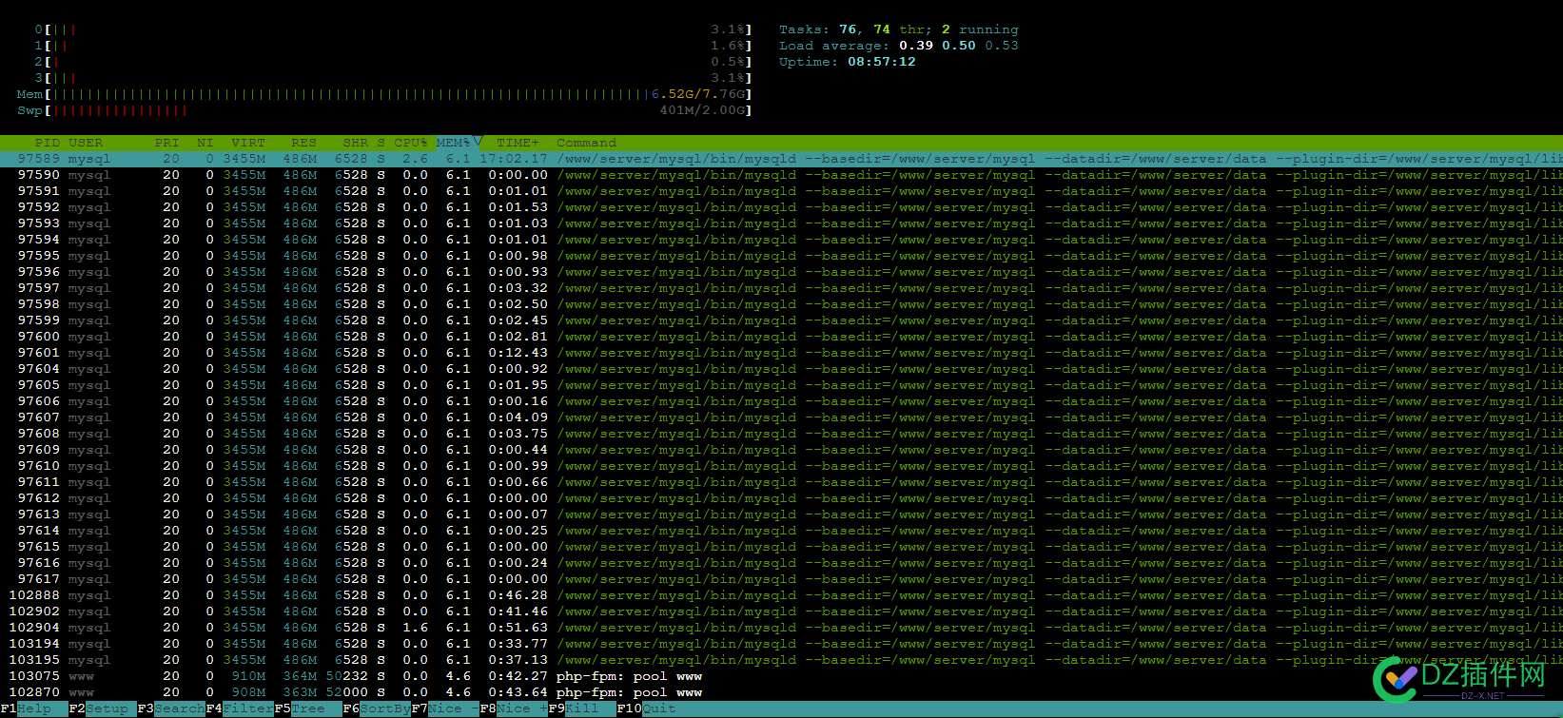Click the TIME+ value 0:51.63
The image size is (1563, 718).
pos(518,628)
